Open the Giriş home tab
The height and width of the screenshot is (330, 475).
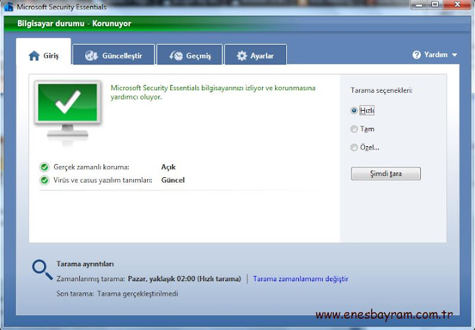point(44,52)
